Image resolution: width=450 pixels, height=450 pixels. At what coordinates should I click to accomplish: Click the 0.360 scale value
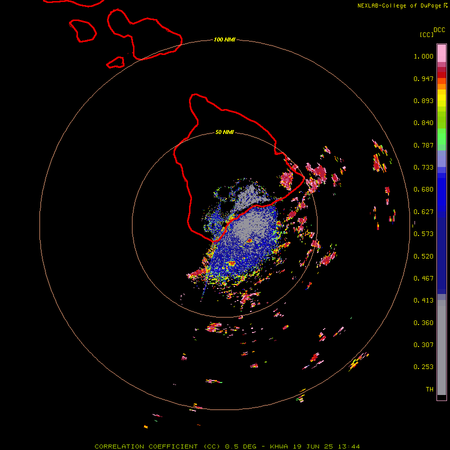click(423, 323)
